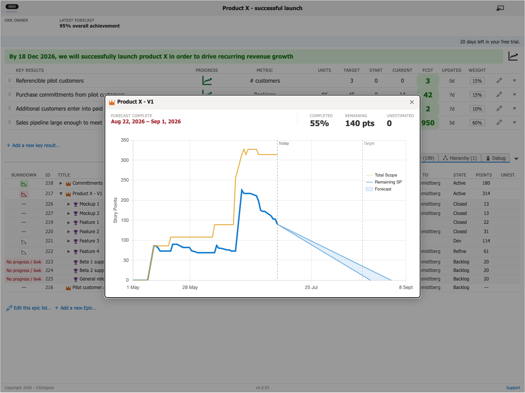Screen dimensions: 525x393
Task: Delete the Referencible pilot customers key result
Action: pyautogui.click(x=515, y=81)
